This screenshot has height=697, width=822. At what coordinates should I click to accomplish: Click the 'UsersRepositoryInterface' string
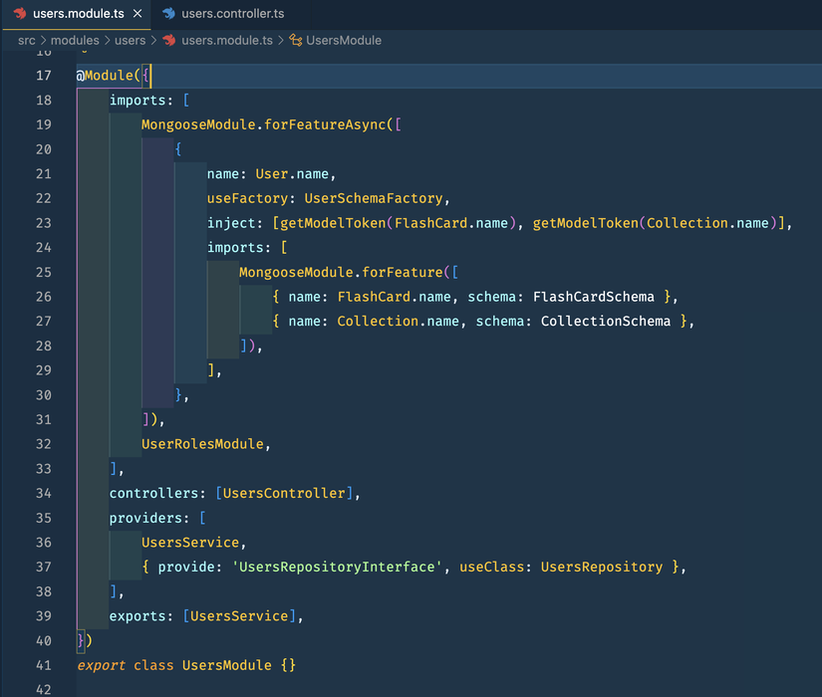(337, 567)
